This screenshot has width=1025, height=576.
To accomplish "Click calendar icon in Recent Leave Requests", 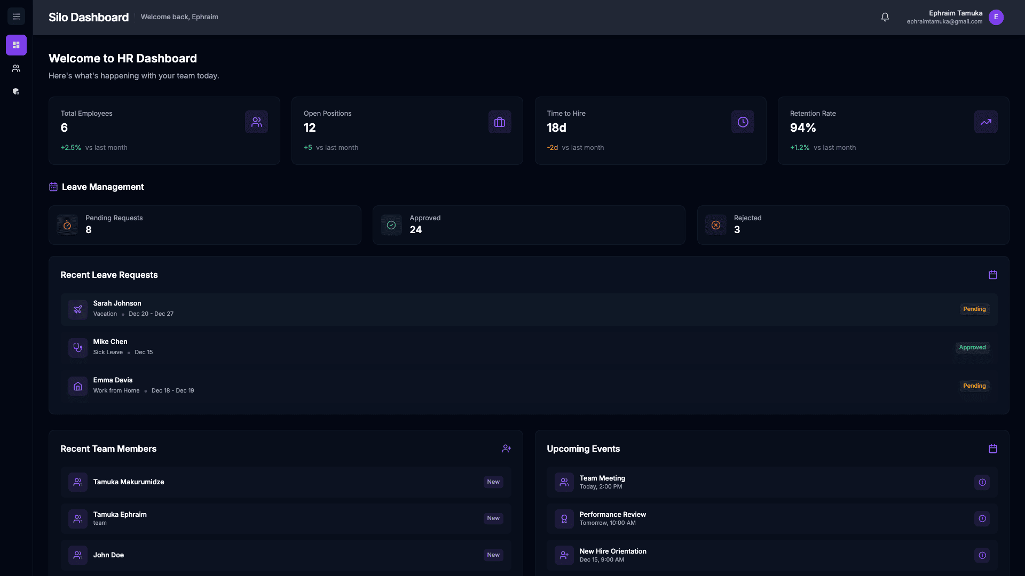I will (992, 275).
